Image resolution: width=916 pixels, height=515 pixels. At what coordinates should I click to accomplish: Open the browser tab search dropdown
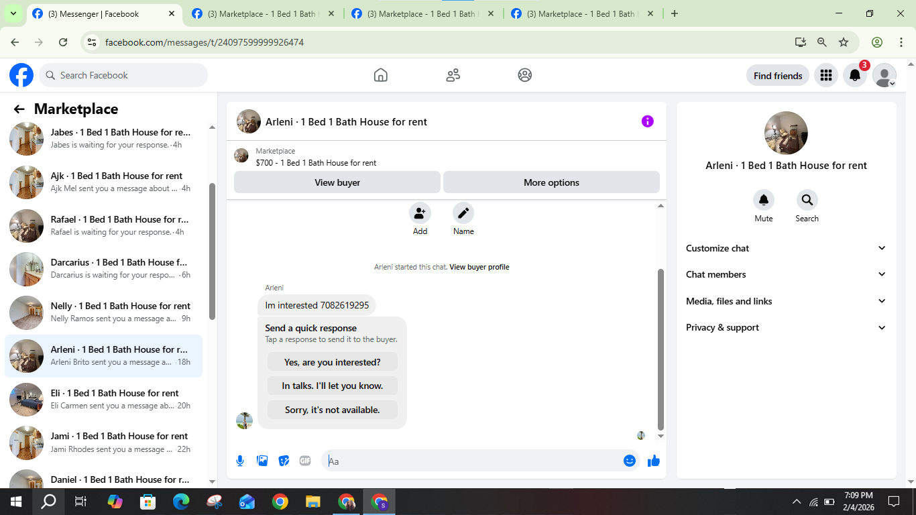(x=13, y=13)
